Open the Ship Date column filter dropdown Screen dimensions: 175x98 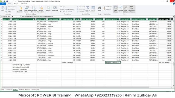pyautogui.click(x=157, y=19)
